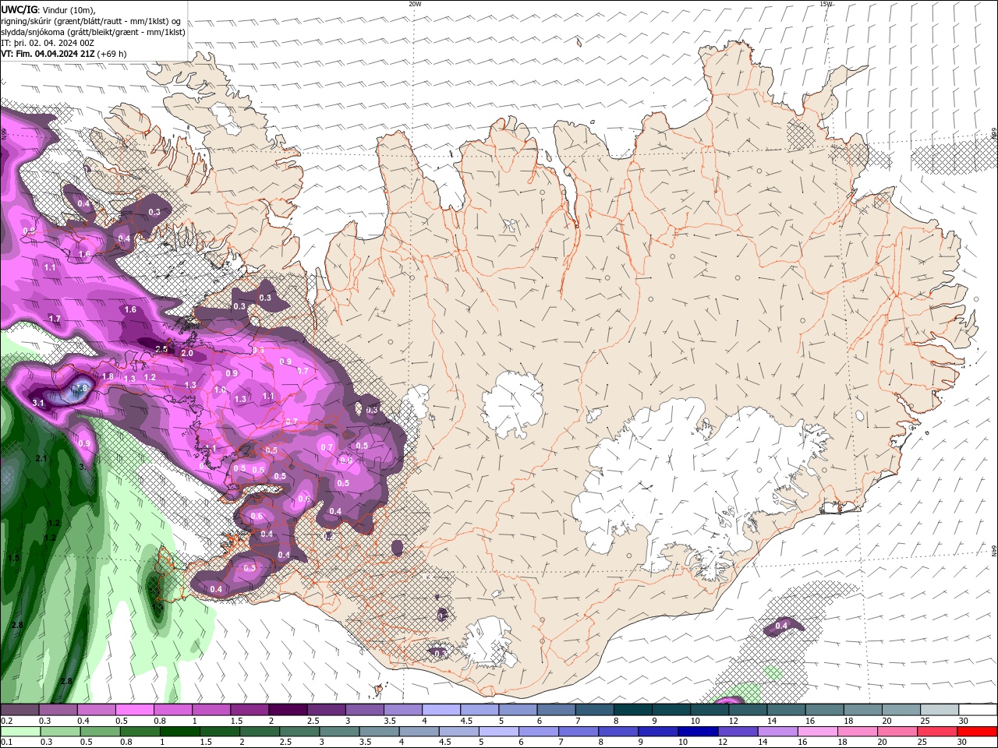Click the '3.1' precipitation value on the map
Screen dimensions: 998x748
pos(39,403)
